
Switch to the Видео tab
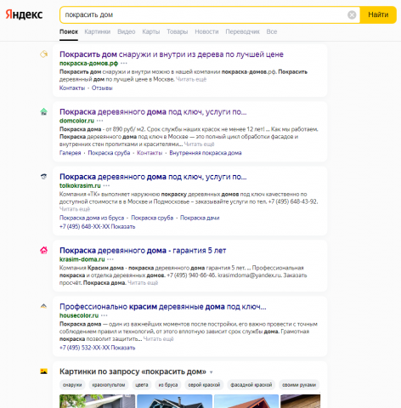(127, 31)
